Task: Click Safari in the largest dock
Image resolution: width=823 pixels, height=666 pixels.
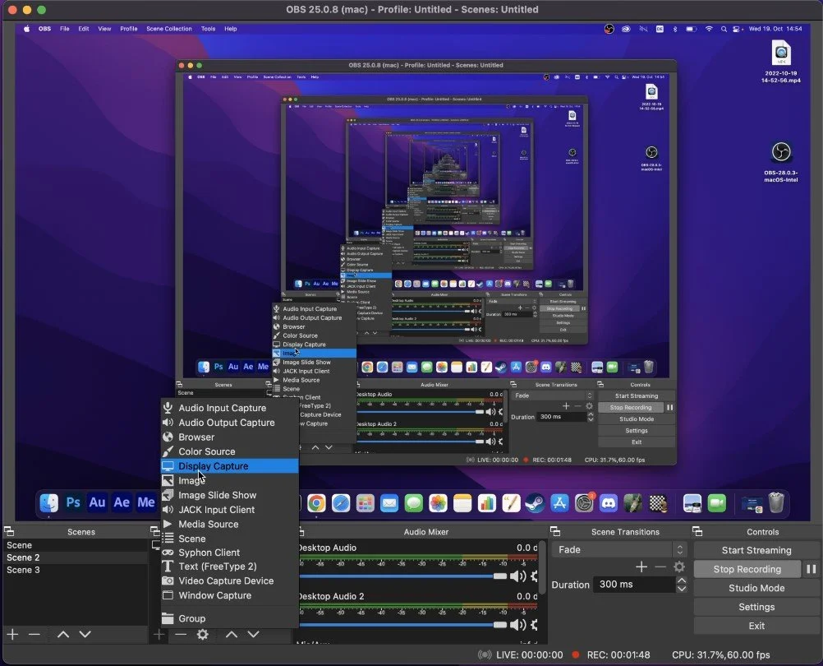Action: coord(341,503)
